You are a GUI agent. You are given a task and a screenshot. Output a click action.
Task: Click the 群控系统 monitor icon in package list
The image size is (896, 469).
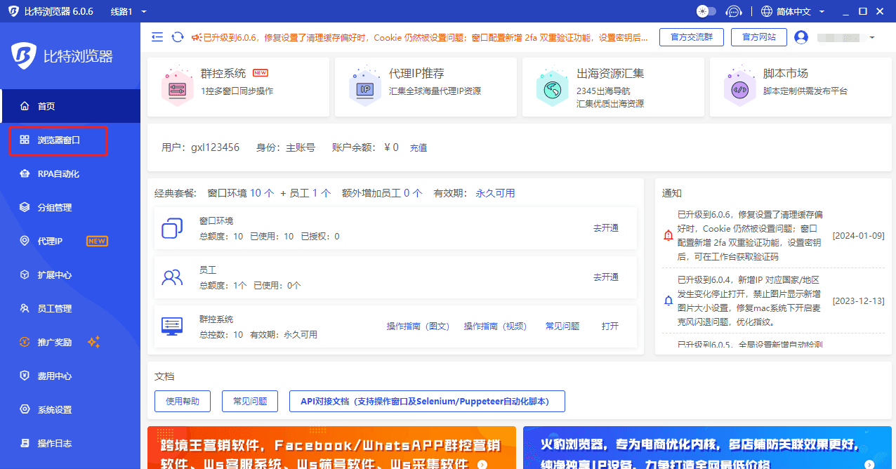tap(172, 326)
